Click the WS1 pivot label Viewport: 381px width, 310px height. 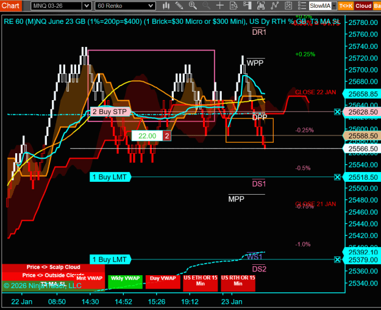[x=254, y=257]
